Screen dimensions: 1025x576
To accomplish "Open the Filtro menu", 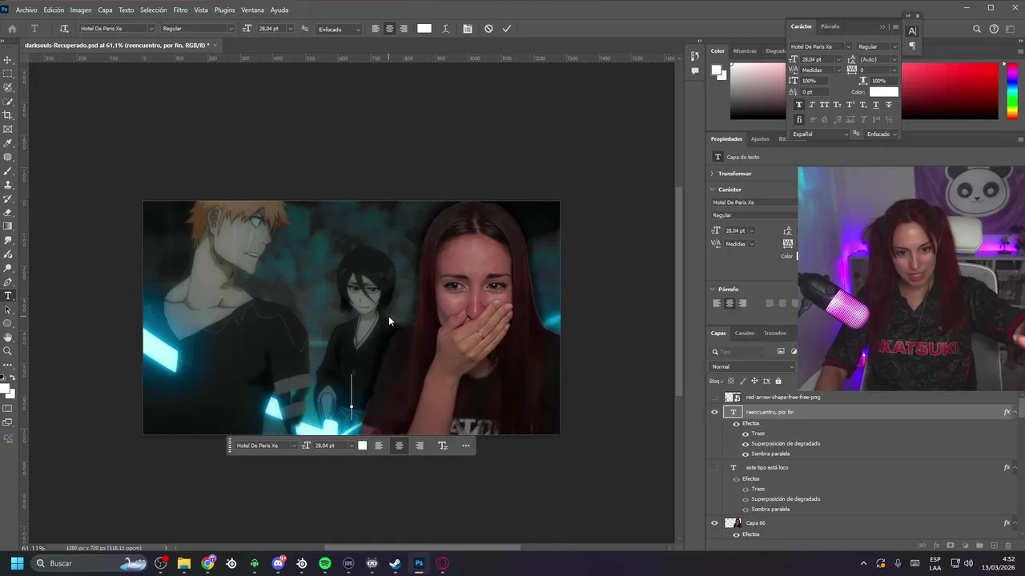I will [180, 10].
